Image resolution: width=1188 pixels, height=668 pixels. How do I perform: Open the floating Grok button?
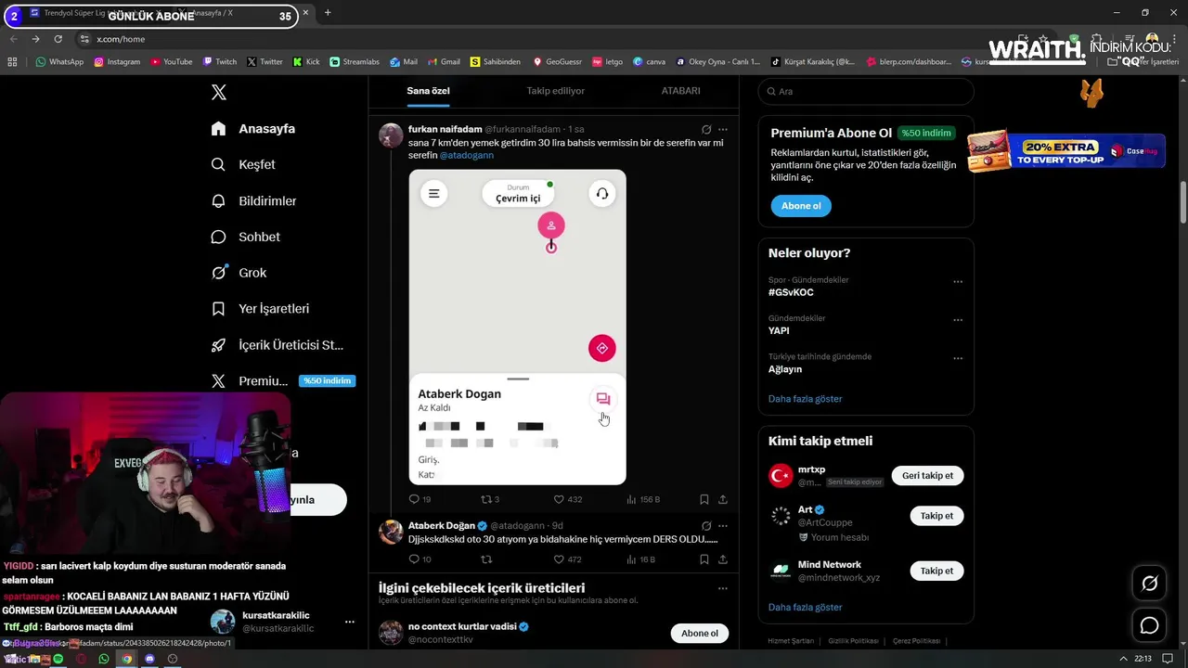click(1149, 583)
